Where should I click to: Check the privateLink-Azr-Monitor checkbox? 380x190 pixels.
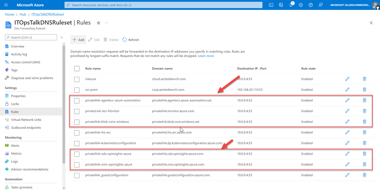(77, 111)
